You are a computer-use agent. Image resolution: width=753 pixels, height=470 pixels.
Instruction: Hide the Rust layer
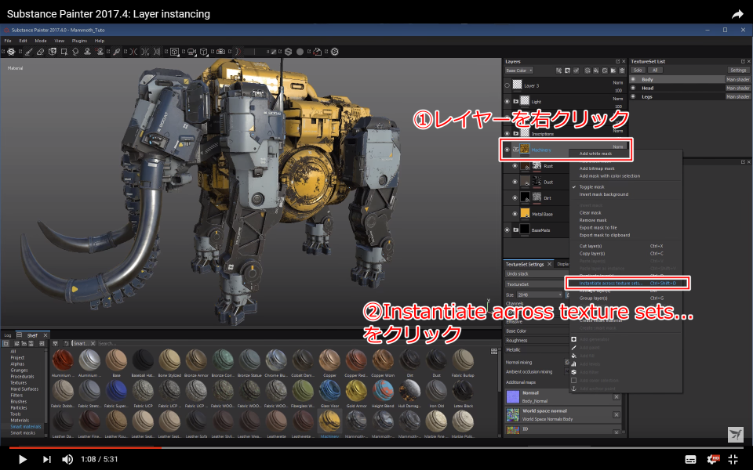click(x=515, y=166)
